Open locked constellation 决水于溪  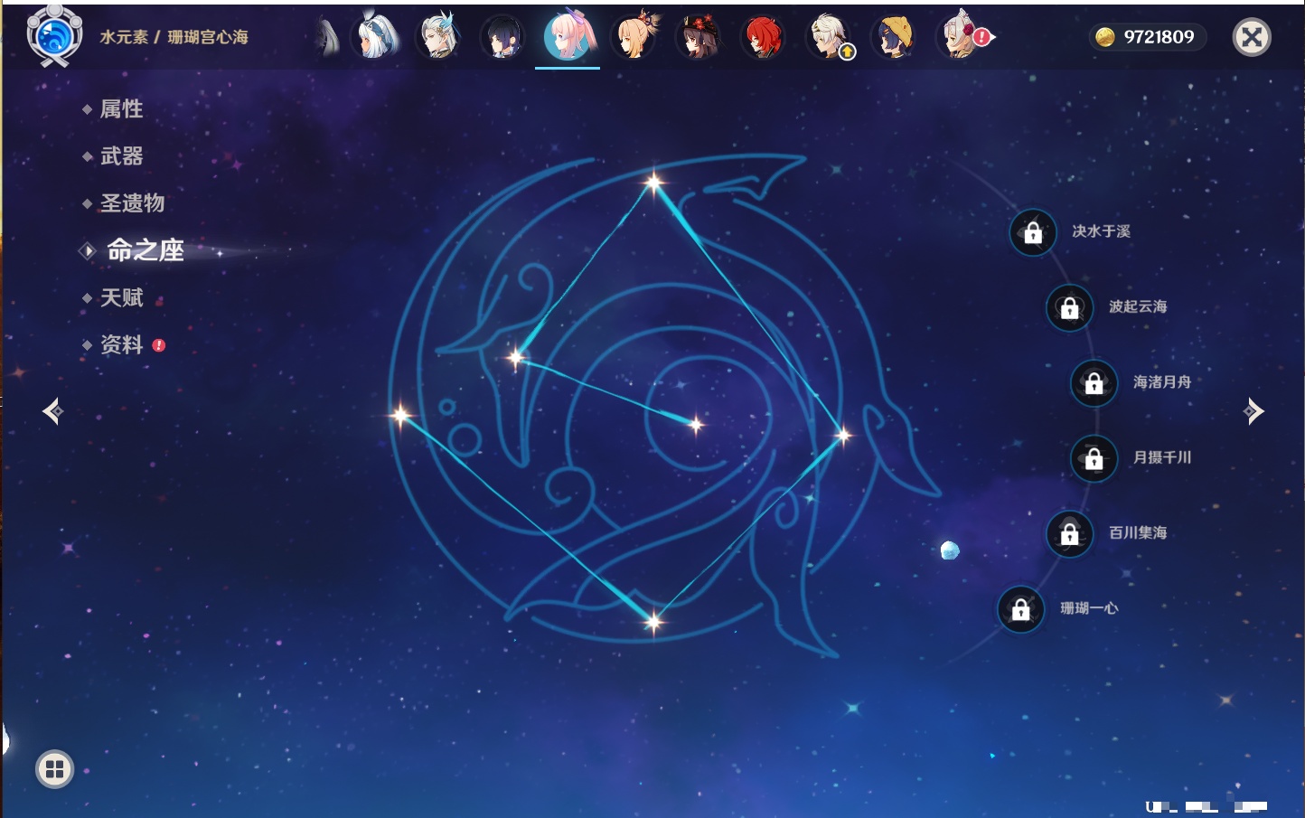[1033, 232]
